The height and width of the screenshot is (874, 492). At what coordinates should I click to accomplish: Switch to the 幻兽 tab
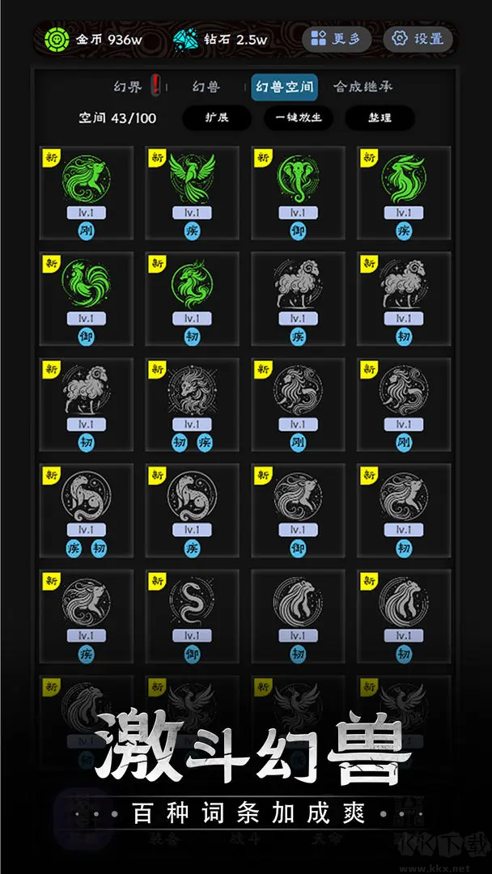[206, 87]
